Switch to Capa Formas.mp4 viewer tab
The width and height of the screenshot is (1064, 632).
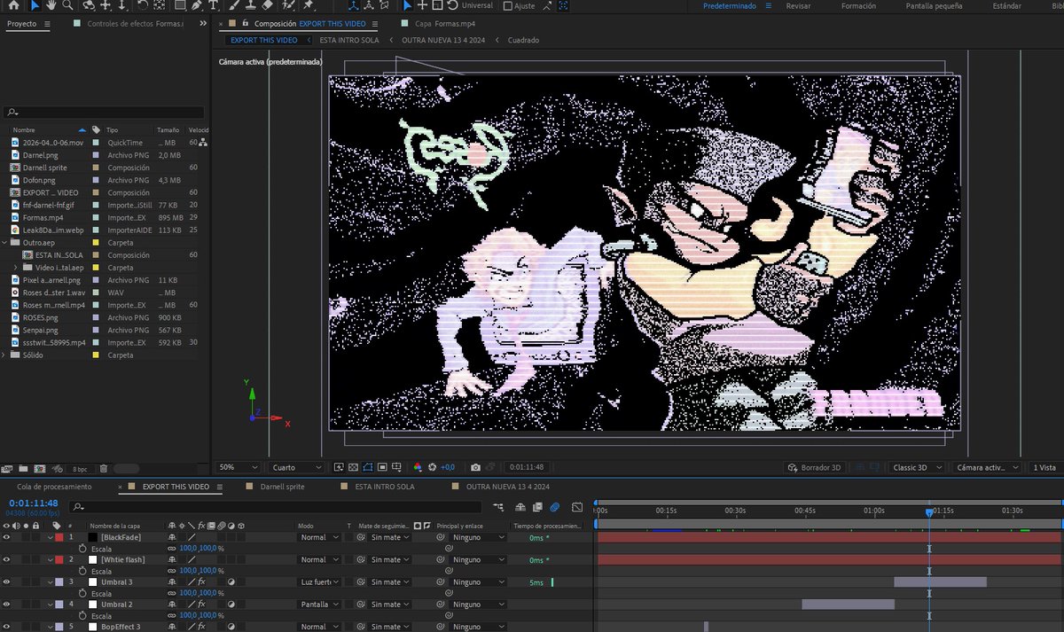pyautogui.click(x=444, y=24)
